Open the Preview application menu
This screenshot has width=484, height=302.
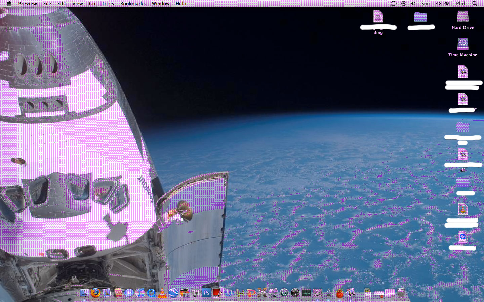pos(28,3)
